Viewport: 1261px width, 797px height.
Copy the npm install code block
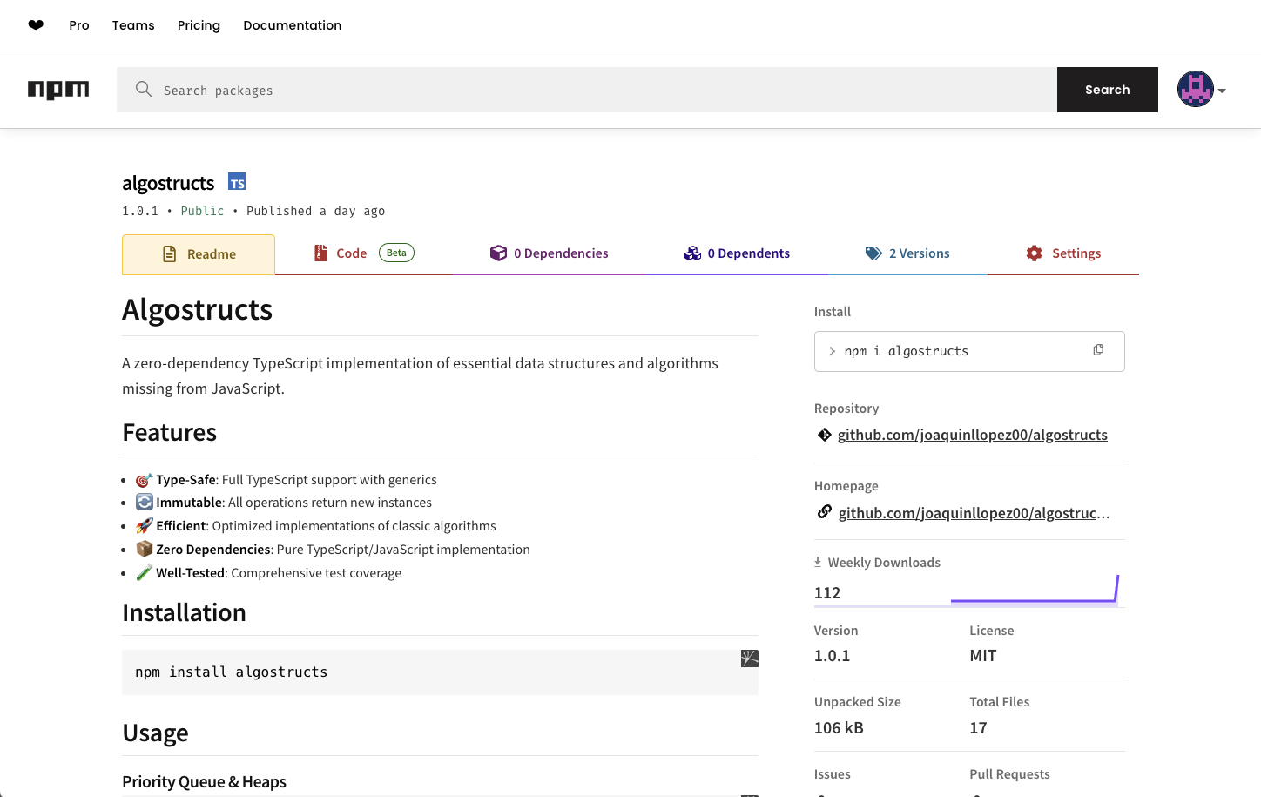(749, 659)
